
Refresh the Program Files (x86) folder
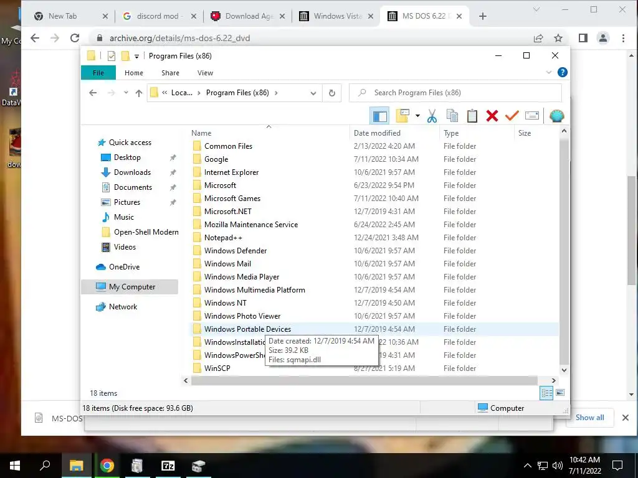click(x=331, y=93)
